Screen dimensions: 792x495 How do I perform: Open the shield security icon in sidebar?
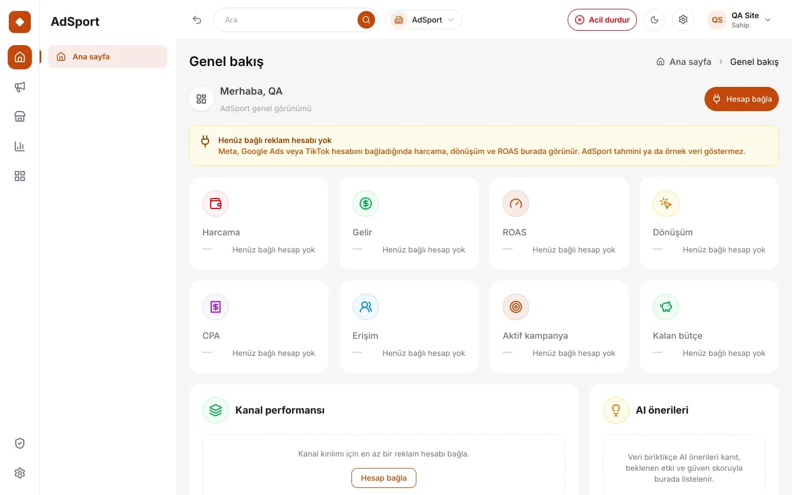coord(20,443)
